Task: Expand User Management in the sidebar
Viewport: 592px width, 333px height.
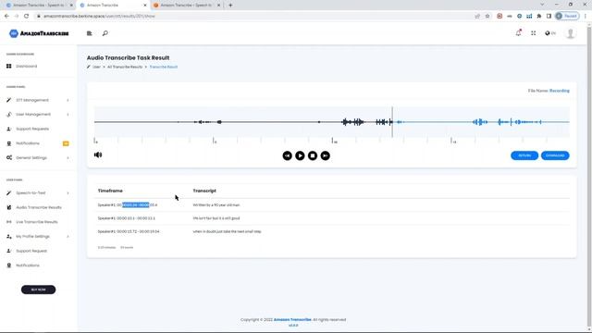Action: [x=38, y=115]
